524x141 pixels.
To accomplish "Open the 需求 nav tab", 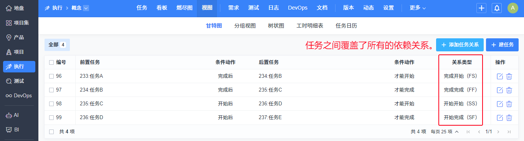I will click(x=233, y=8).
